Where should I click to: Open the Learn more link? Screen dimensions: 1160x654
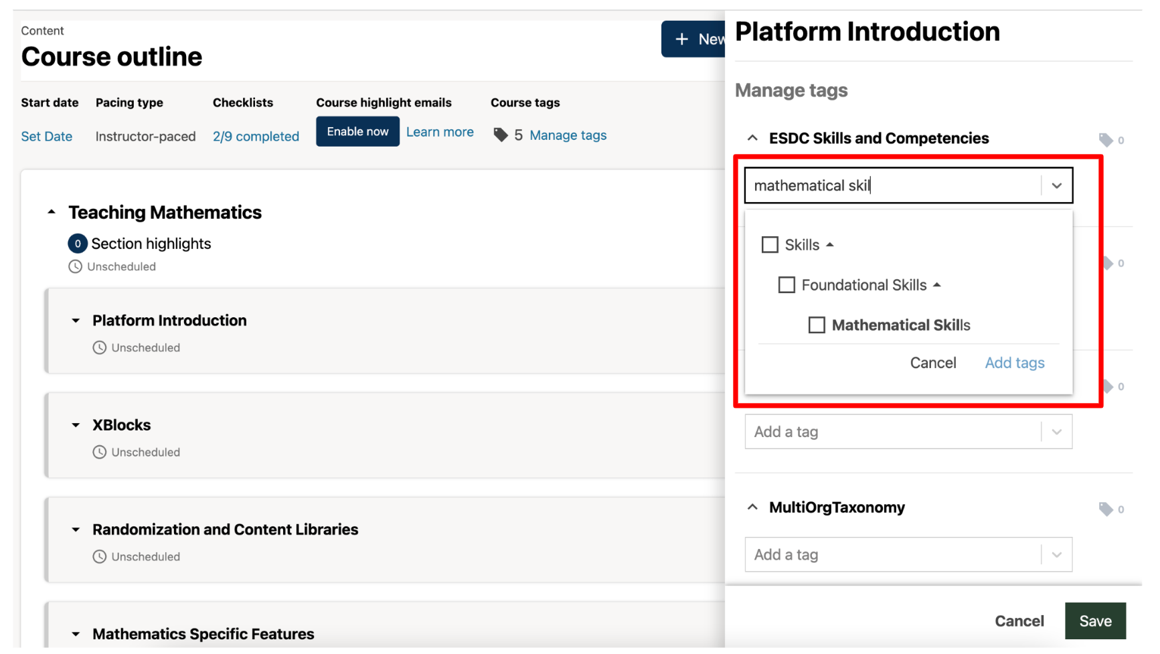(440, 132)
